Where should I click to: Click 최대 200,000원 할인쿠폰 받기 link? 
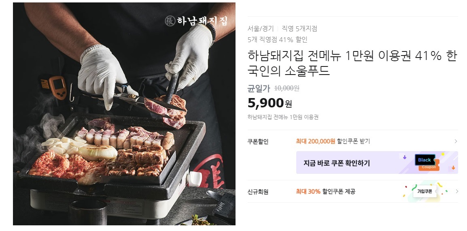[333, 141]
